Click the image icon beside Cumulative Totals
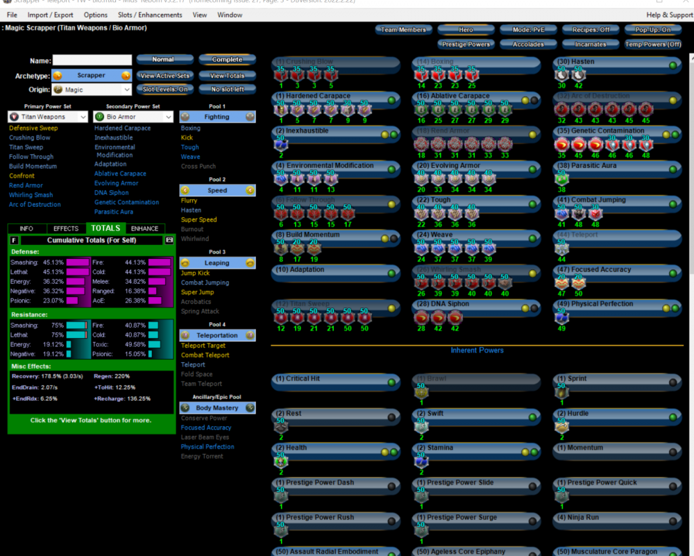 pyautogui.click(x=169, y=240)
